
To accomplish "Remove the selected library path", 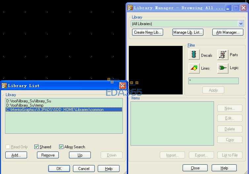I will click(48, 155).
